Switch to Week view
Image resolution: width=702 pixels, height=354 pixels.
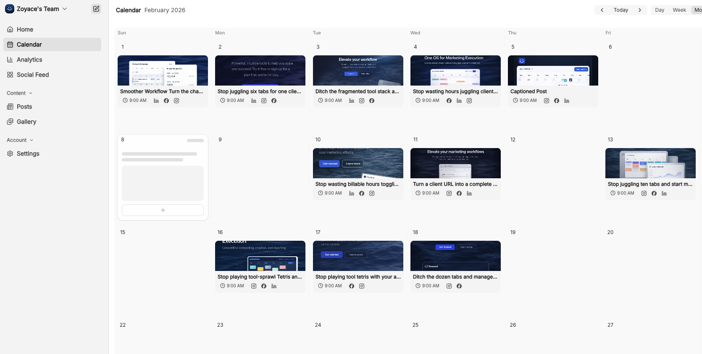click(679, 10)
